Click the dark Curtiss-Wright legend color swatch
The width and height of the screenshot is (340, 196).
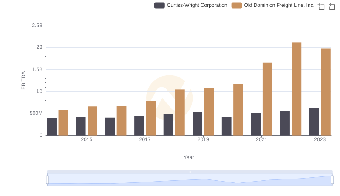coord(159,5)
